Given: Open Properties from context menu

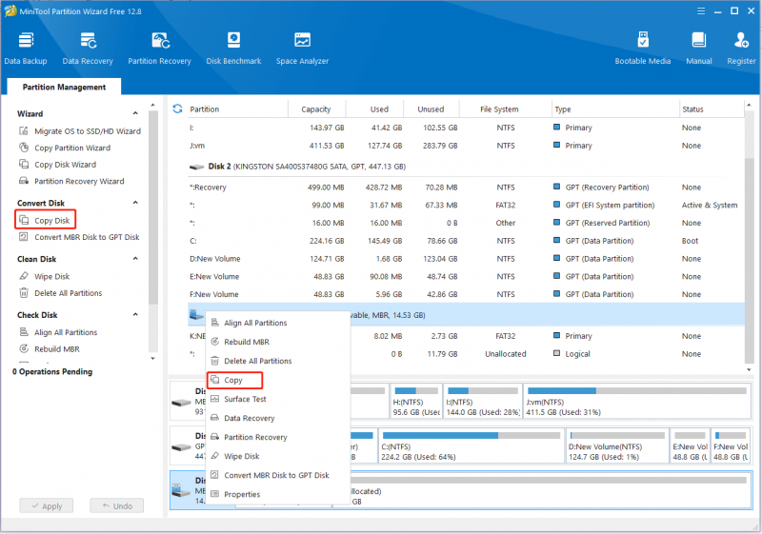Looking at the screenshot, I should pos(278,494).
